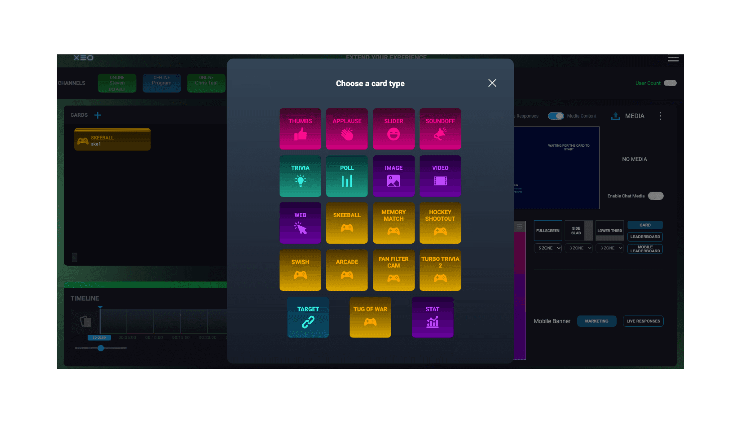Enable the Enable Chat Media toggle

656,195
